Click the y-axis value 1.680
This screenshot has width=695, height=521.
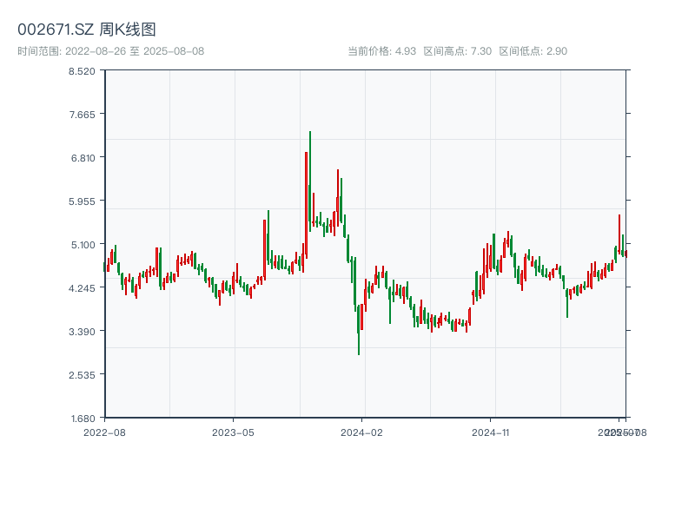(83, 419)
